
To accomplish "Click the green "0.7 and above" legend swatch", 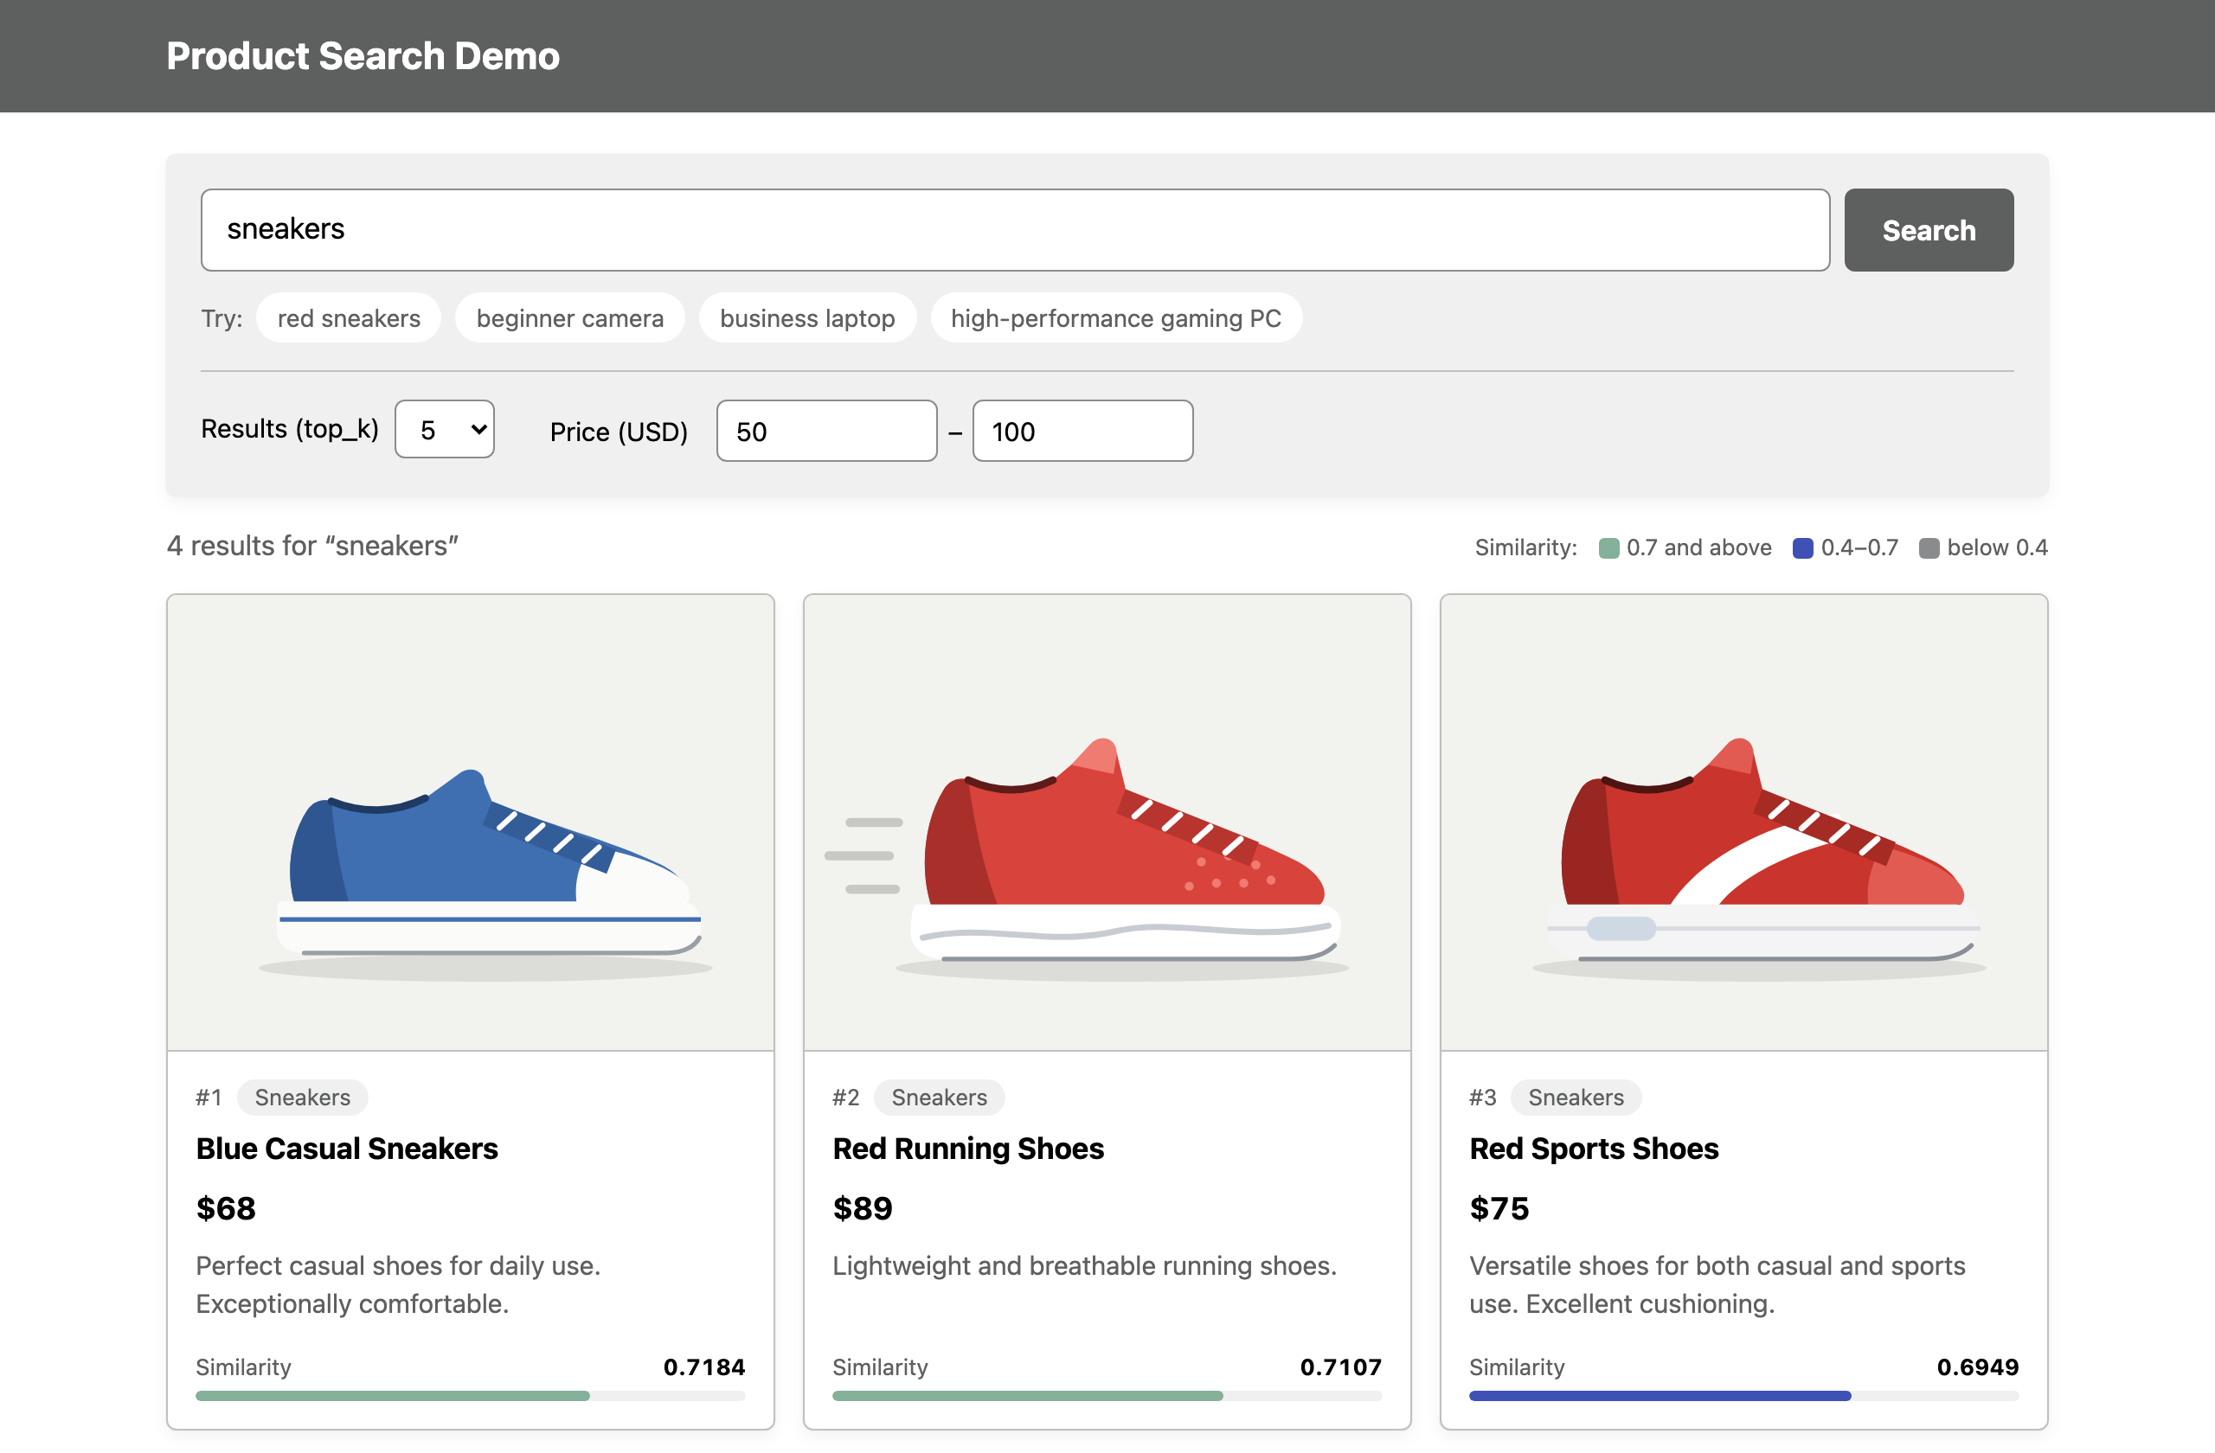I will 1609,547.
